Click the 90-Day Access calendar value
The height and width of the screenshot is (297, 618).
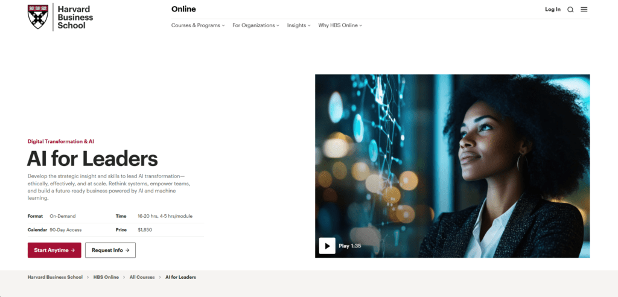coord(66,230)
